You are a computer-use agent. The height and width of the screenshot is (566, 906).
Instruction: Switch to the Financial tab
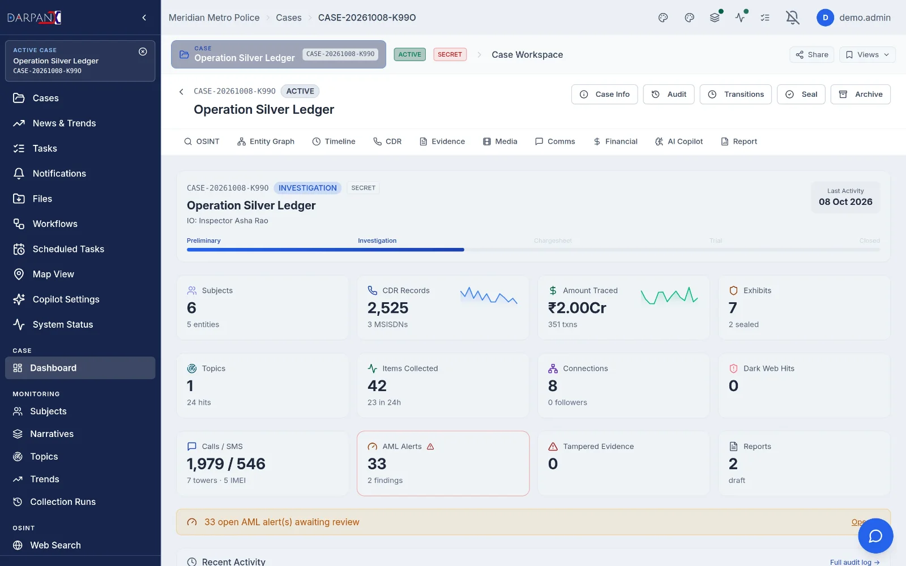click(615, 141)
